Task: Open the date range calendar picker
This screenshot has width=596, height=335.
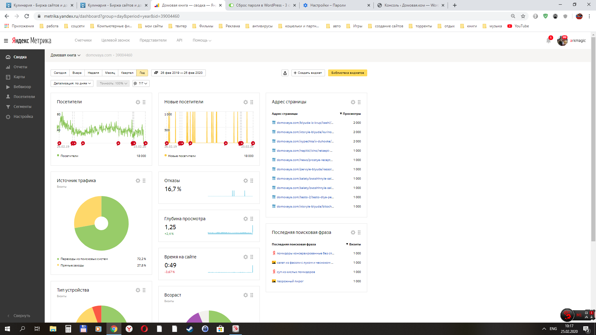Action: (178, 73)
